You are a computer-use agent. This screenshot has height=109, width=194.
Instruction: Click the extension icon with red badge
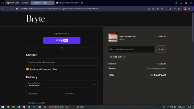click(x=185, y=9)
